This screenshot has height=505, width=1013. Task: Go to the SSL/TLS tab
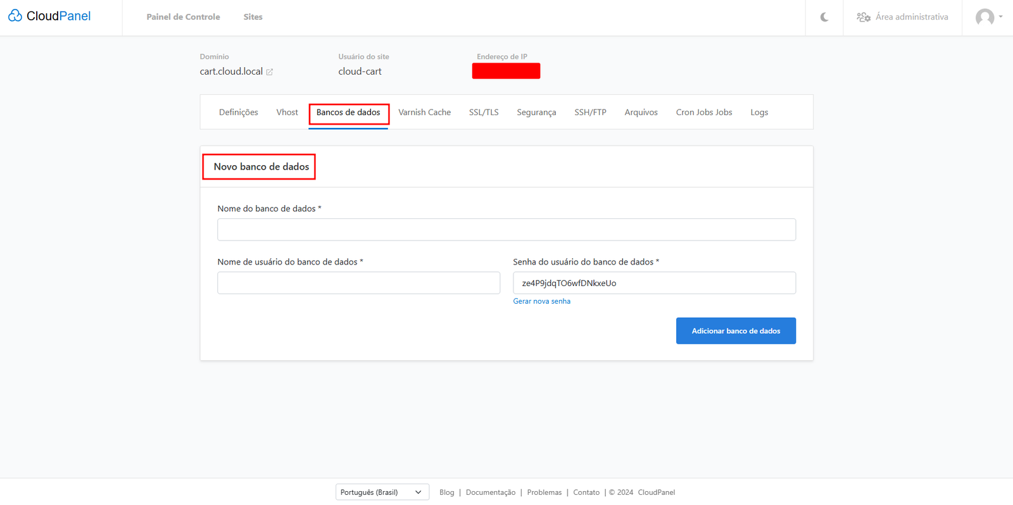pyautogui.click(x=484, y=113)
